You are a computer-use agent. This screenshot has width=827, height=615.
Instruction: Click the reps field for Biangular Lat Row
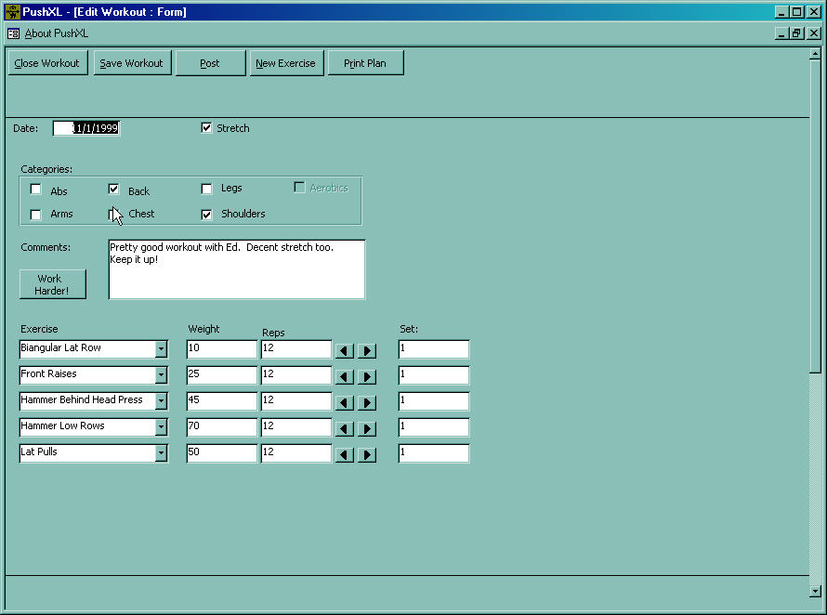coord(295,349)
